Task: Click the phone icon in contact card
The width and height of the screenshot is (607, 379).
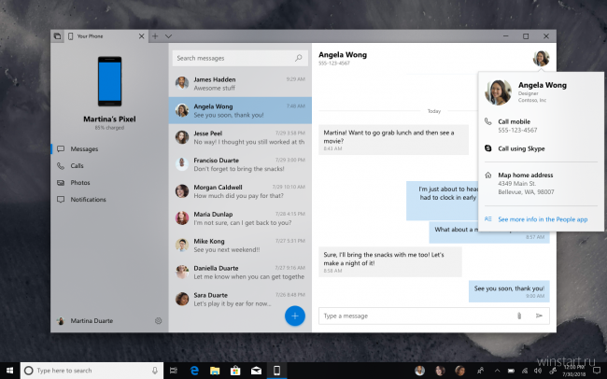Action: pos(488,121)
